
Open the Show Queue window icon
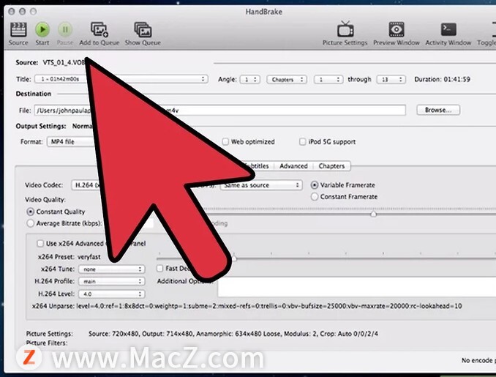143,30
